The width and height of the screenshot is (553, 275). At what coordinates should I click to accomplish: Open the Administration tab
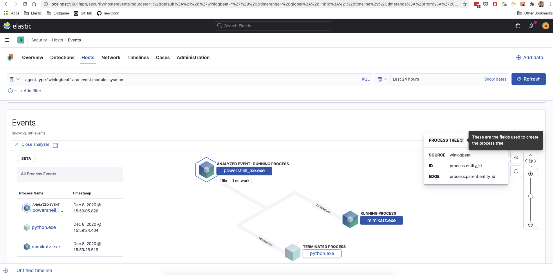click(x=193, y=57)
